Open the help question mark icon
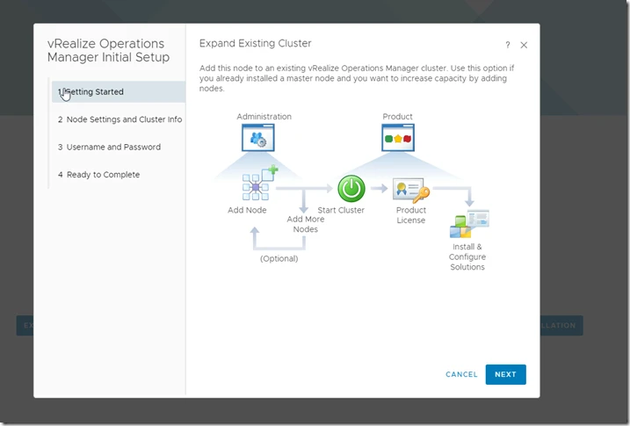Screen dimensions: 630x426 pos(508,45)
